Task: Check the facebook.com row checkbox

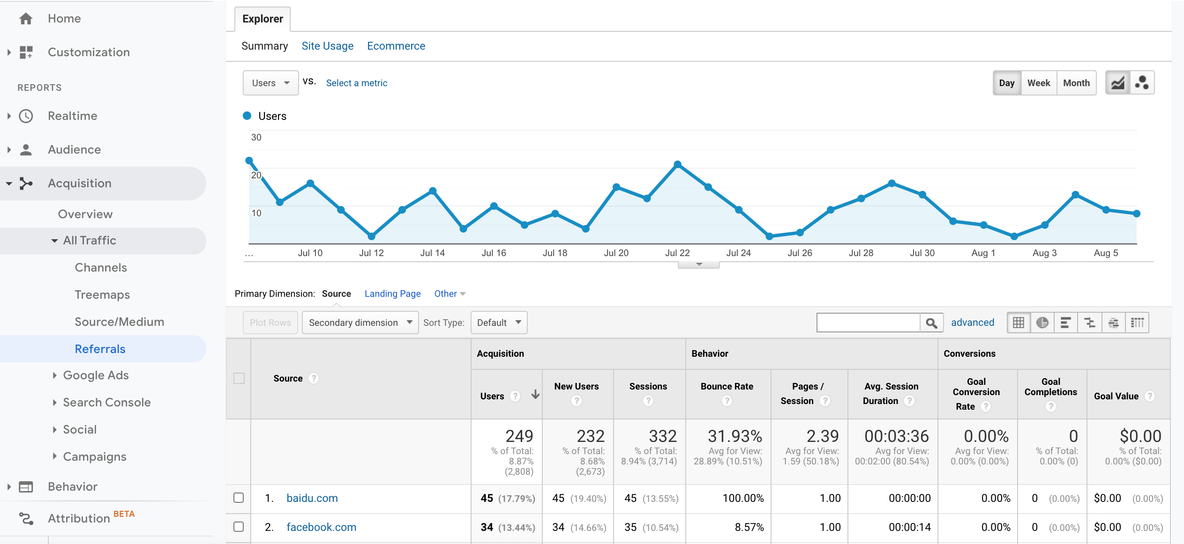Action: pos(239,527)
